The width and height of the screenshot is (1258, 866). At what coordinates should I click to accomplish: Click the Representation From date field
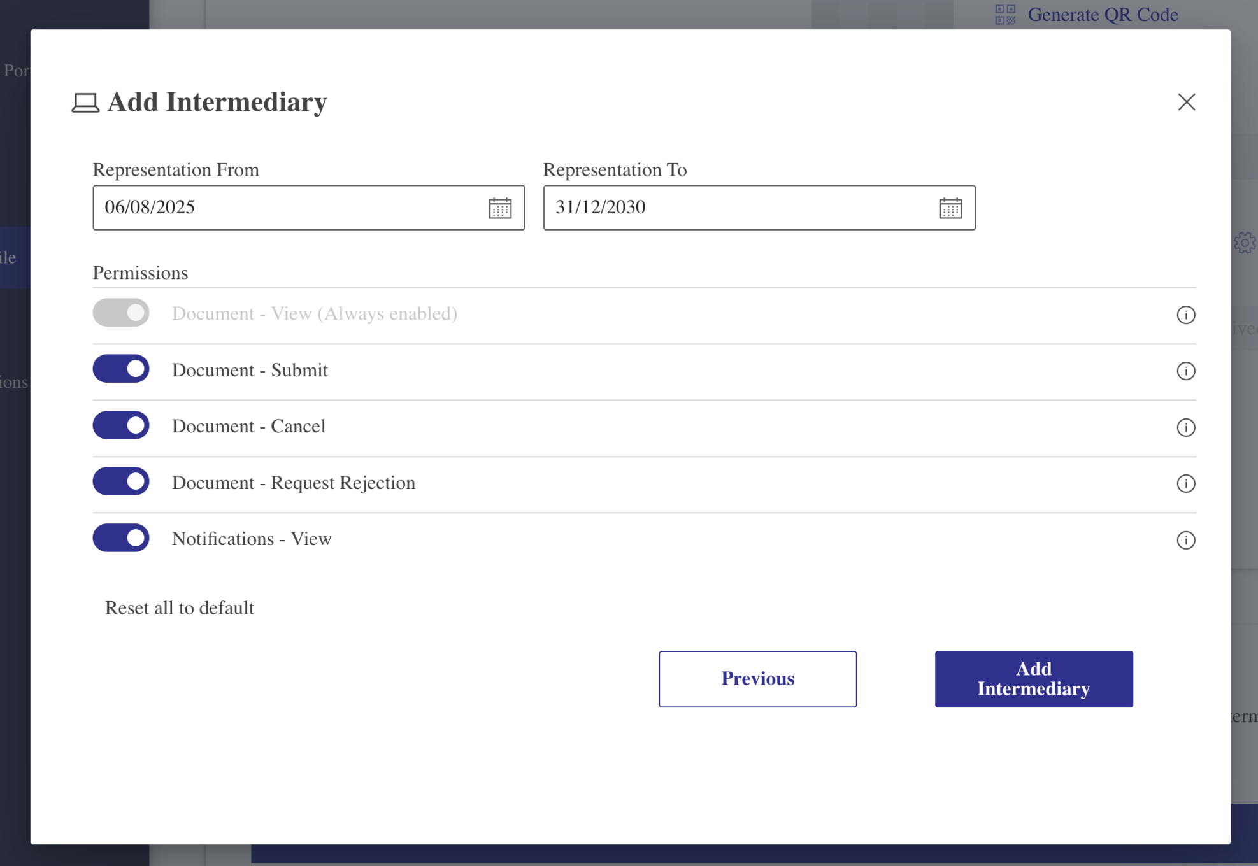pos(287,208)
